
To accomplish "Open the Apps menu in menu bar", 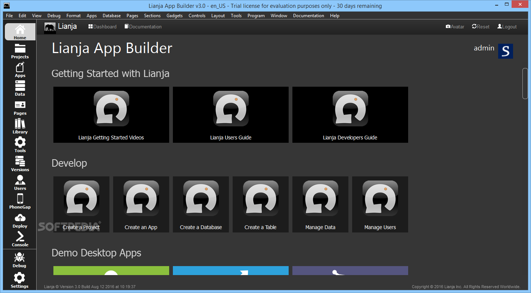I will pyautogui.click(x=91, y=16).
